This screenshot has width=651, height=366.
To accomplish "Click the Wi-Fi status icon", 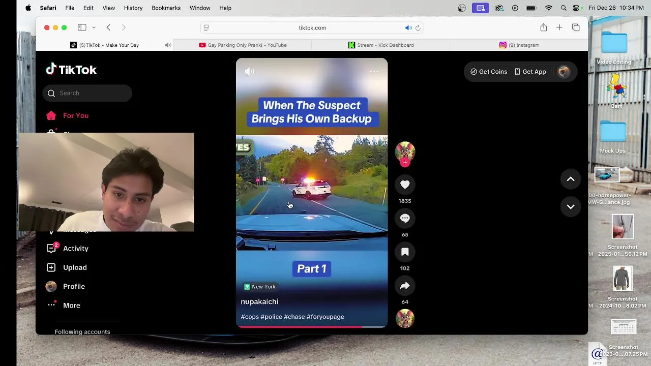I will (548, 8).
